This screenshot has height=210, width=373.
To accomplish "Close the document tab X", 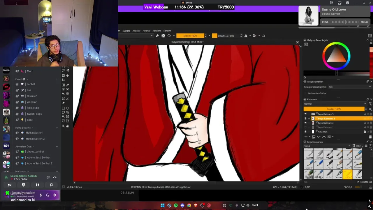I will (297, 42).
